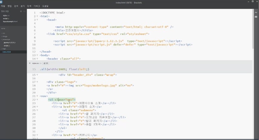Open the project name dropdown in sidebar
The image size is (259, 140).
click(x=4, y=28)
